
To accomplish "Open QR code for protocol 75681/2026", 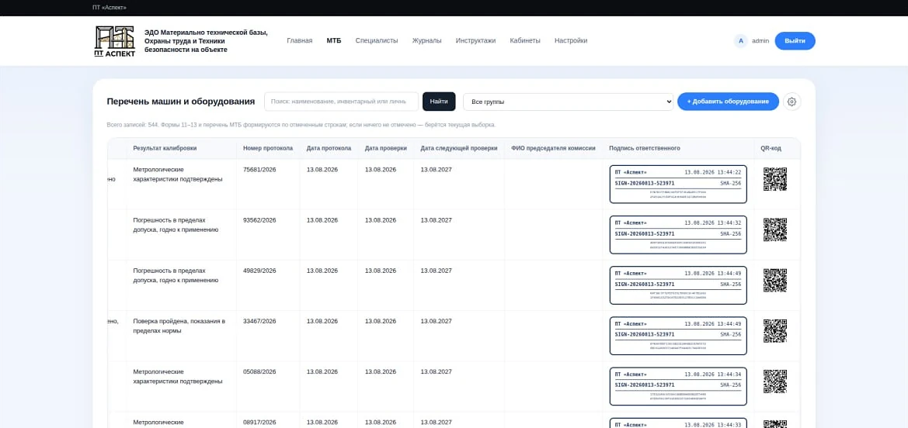I will point(774,179).
